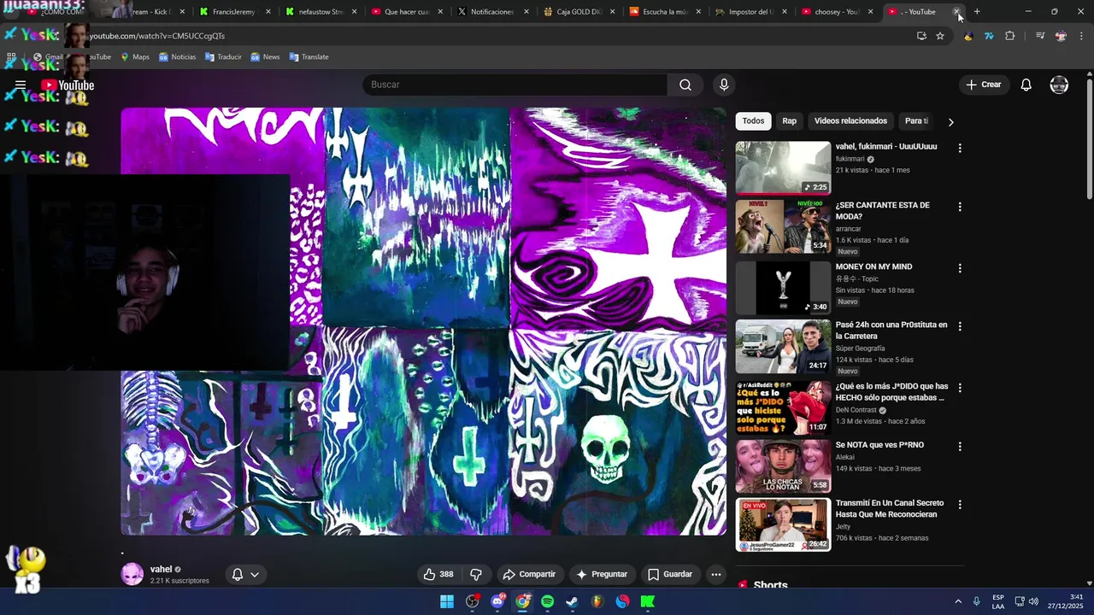Switch to the 'Caja GOLD DK' tab
The height and width of the screenshot is (615, 1094).
pos(579,12)
